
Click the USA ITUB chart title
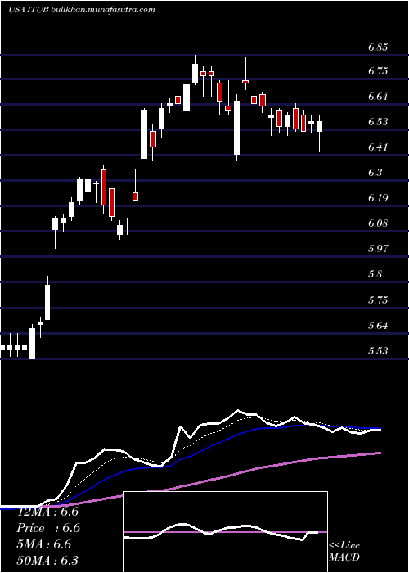[82, 10]
